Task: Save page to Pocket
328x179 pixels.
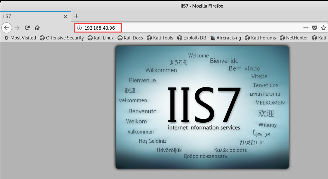Action: click(x=315, y=28)
